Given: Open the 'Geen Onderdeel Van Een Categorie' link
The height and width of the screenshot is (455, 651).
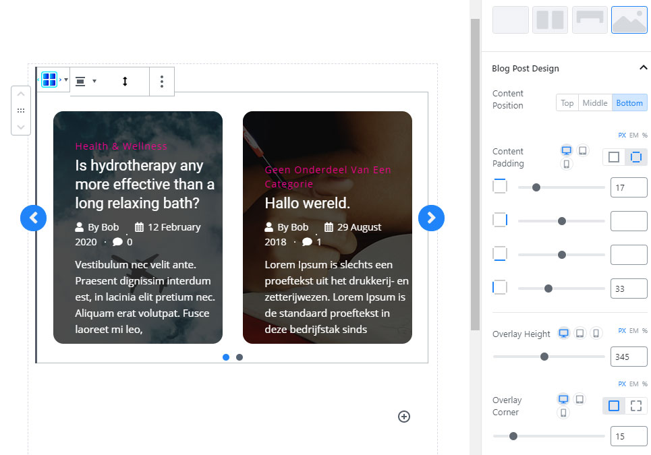Looking at the screenshot, I should (x=328, y=177).
